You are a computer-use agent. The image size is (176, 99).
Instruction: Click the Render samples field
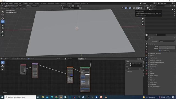[167, 46]
